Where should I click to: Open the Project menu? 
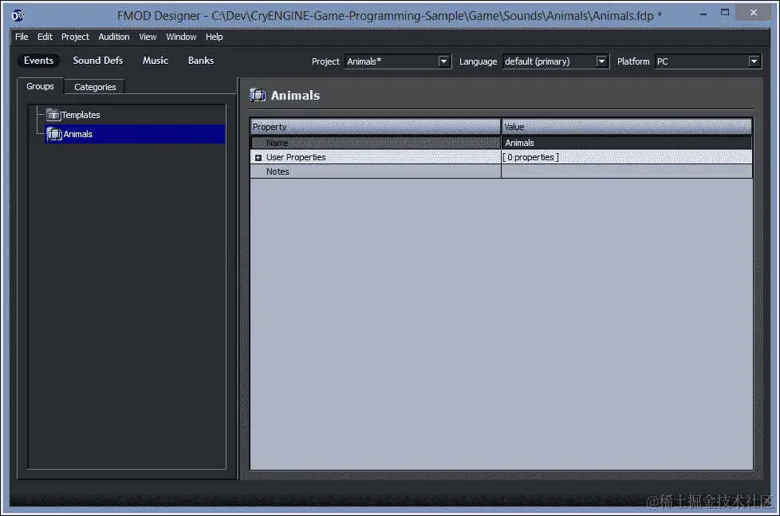pyautogui.click(x=75, y=37)
